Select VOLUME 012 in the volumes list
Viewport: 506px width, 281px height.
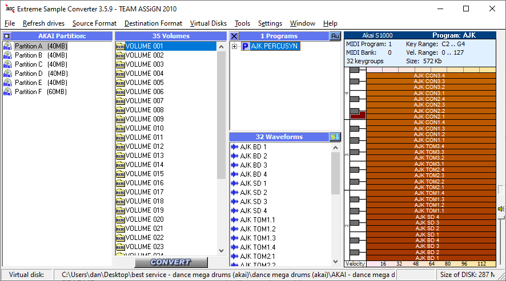pyautogui.click(x=144, y=146)
